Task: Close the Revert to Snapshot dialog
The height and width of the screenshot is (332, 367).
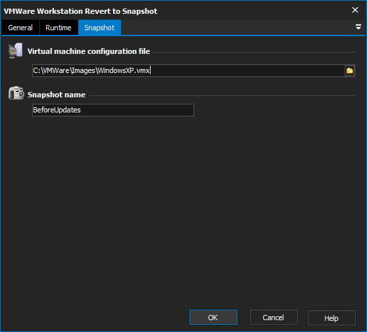Action: tap(355, 10)
